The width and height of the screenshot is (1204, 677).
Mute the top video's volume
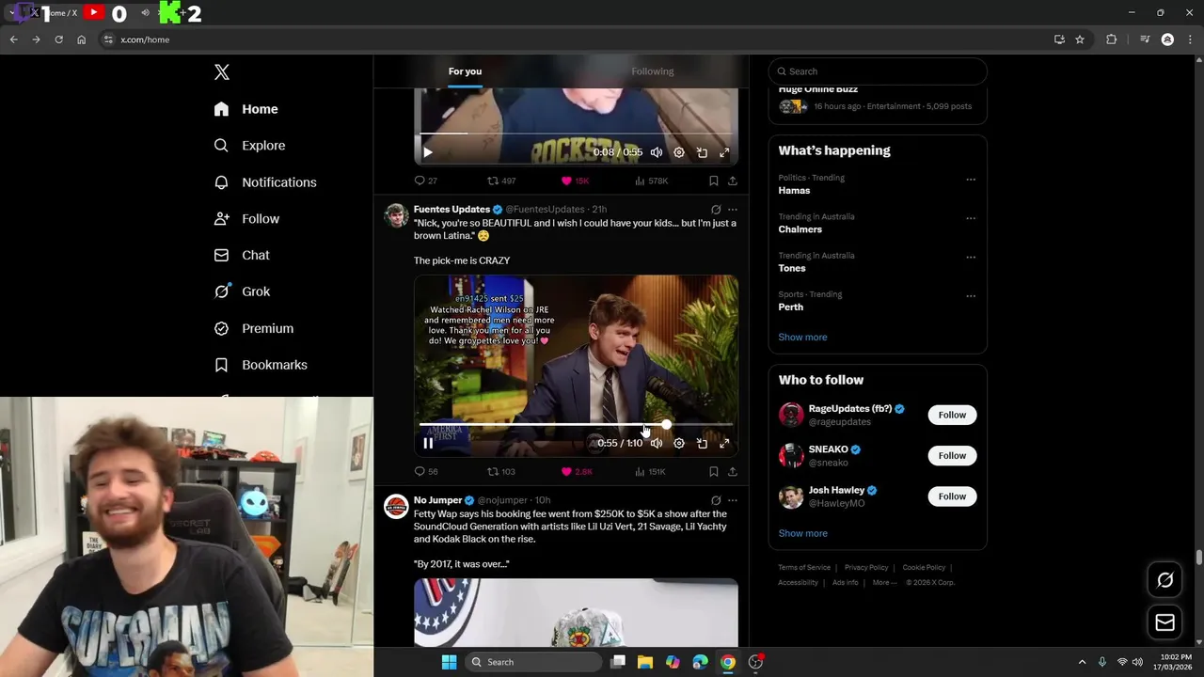657,152
